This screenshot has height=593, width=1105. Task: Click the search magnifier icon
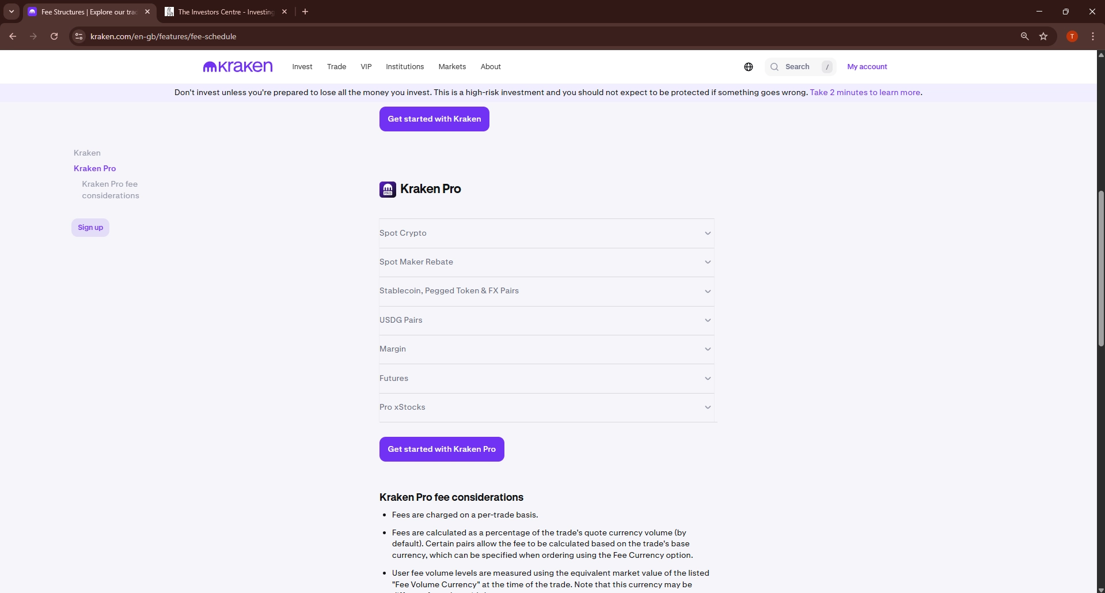[774, 67]
